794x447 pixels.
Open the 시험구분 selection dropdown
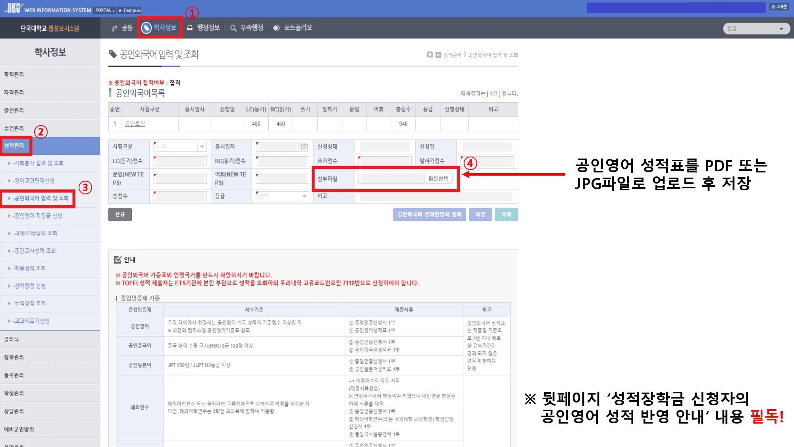pyautogui.click(x=181, y=147)
